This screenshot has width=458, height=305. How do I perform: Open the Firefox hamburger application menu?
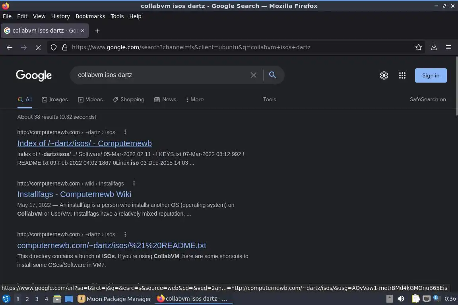pyautogui.click(x=448, y=47)
